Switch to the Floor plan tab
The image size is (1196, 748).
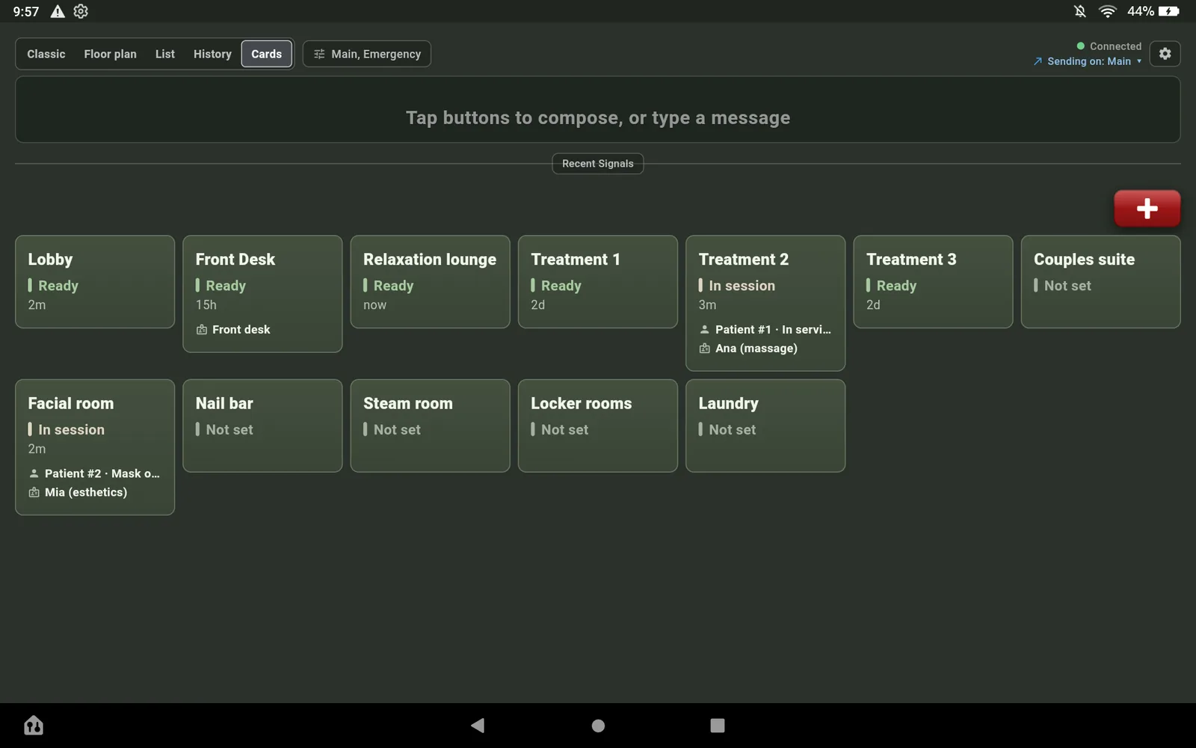coord(110,54)
